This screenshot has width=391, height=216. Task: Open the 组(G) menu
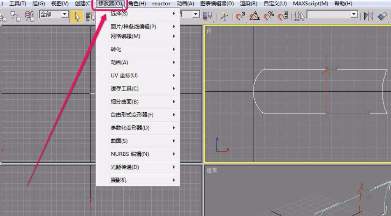39,3
